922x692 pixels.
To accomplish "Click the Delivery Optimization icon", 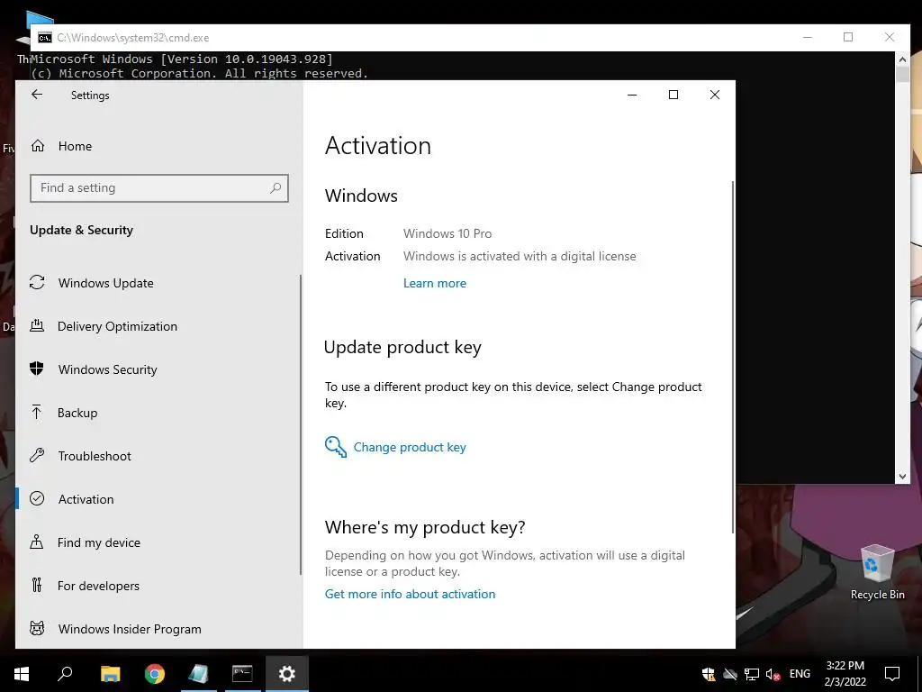I will 37,325.
